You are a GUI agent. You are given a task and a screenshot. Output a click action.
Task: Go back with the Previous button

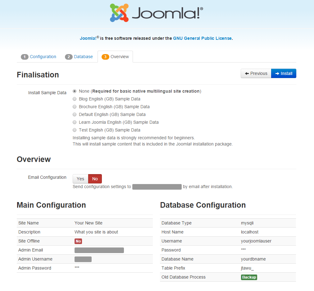coord(256,74)
